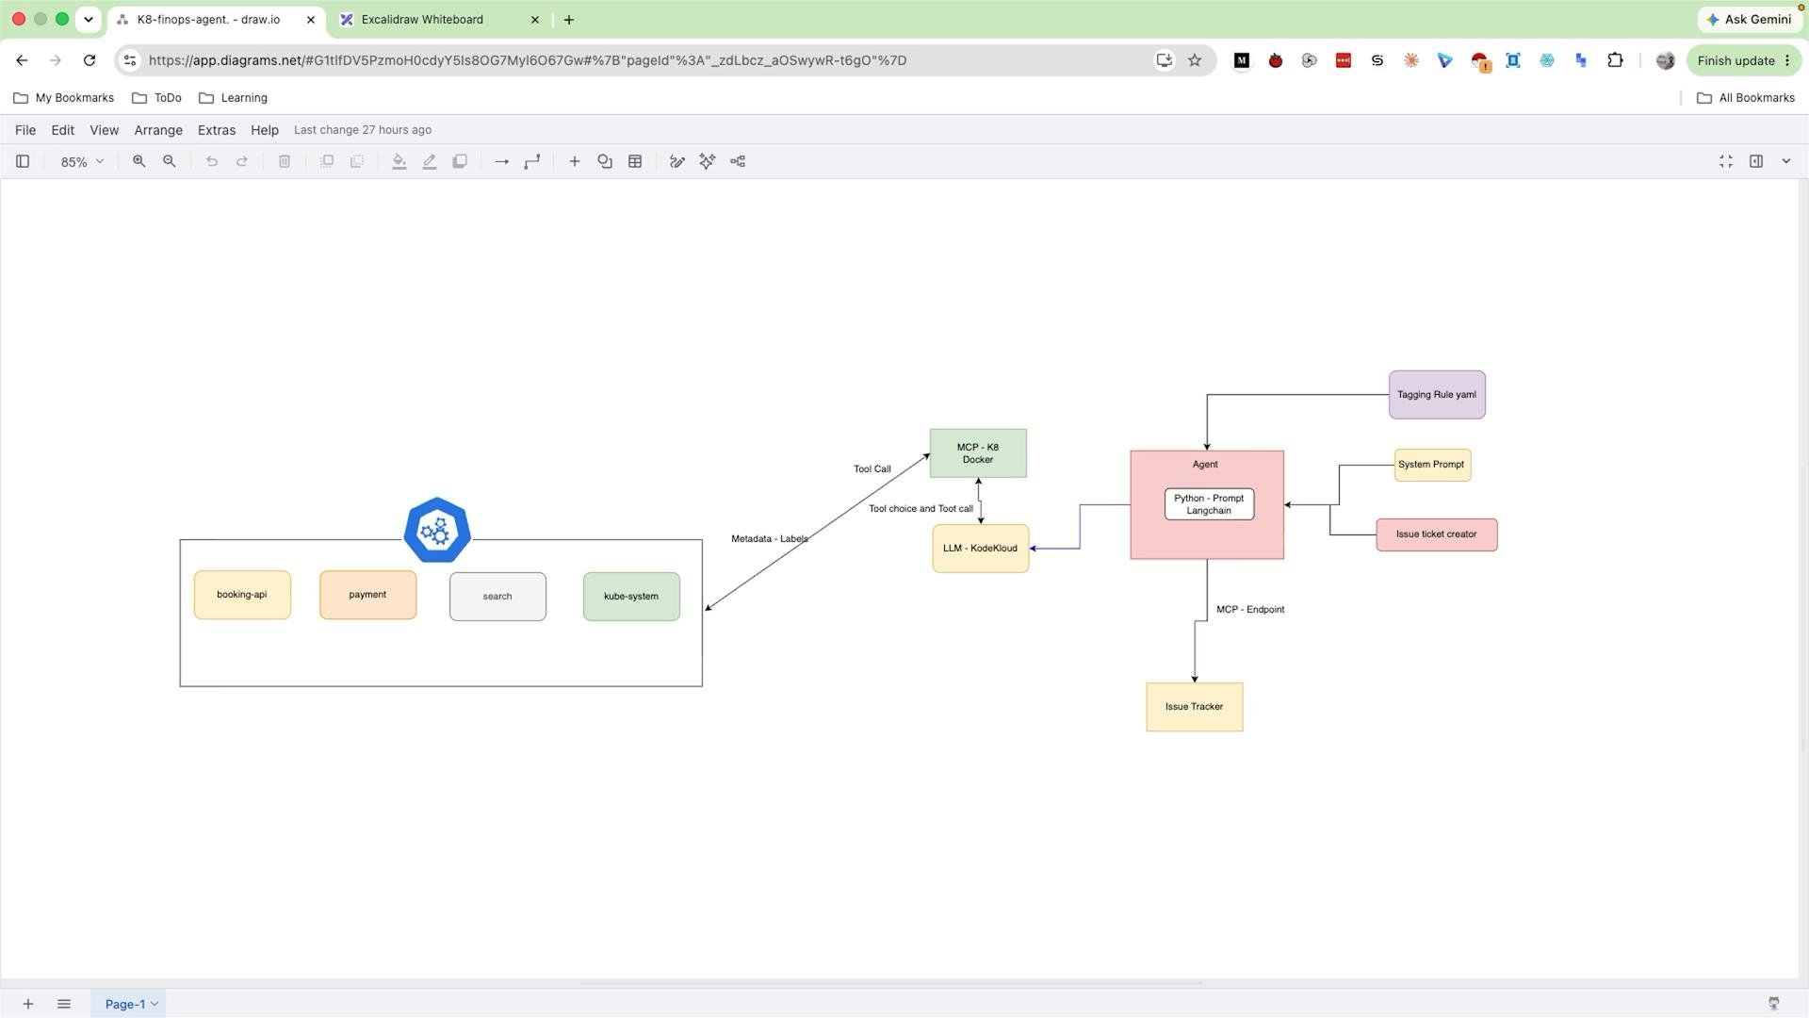Open the Connection arrow style tool
The image size is (1809, 1018).
click(502, 161)
